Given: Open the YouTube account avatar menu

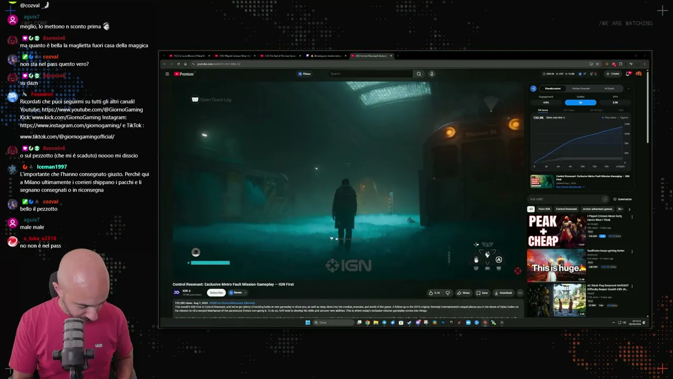Looking at the screenshot, I should coord(638,74).
